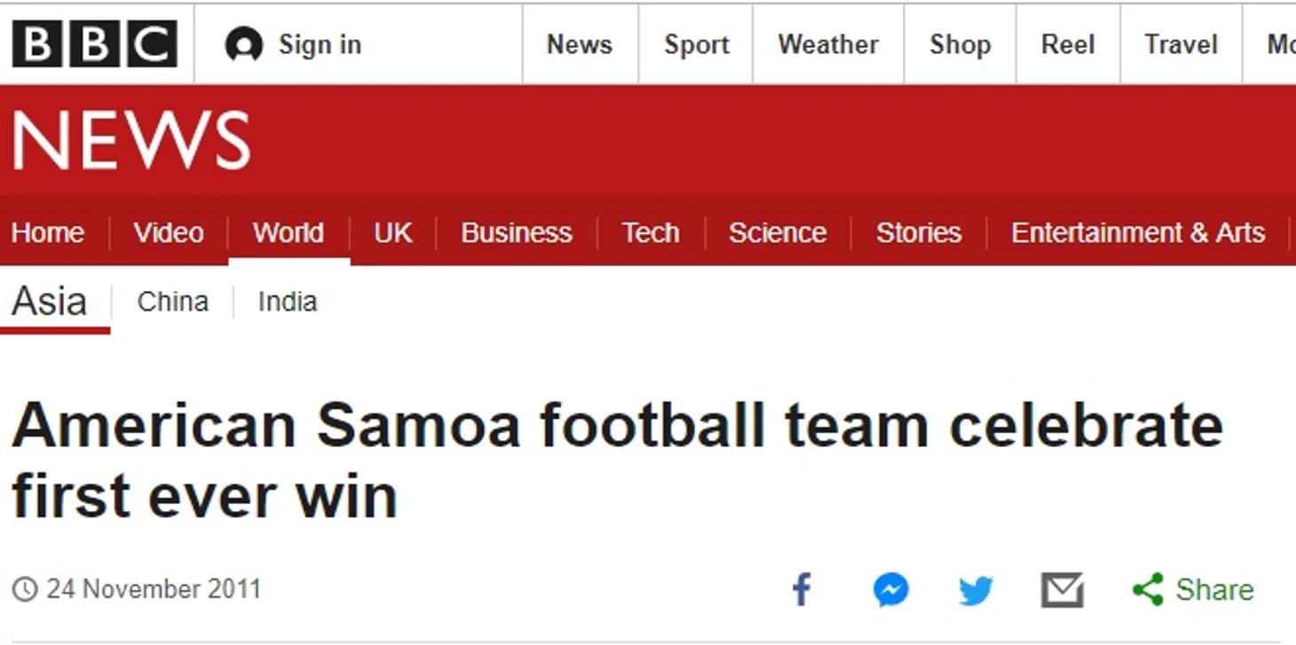Share on Twitter bird icon
Screen dimensions: 1296x645
[x=976, y=590]
